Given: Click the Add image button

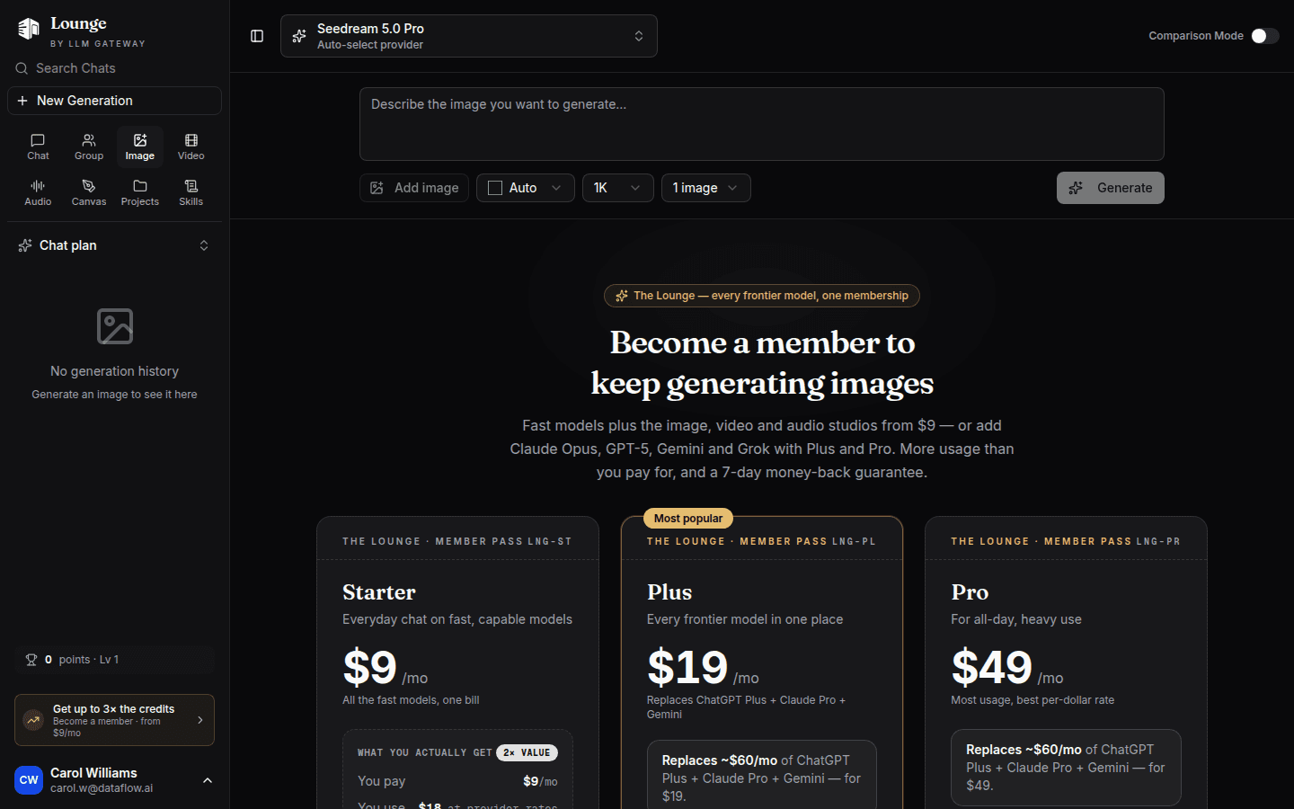Looking at the screenshot, I should pyautogui.click(x=414, y=188).
